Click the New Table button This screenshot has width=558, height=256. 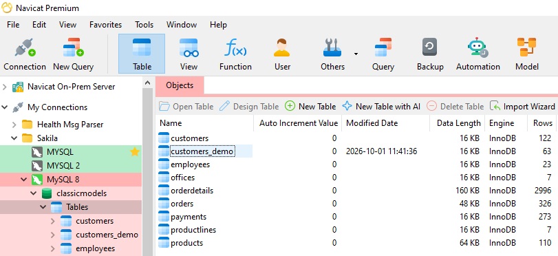[310, 106]
